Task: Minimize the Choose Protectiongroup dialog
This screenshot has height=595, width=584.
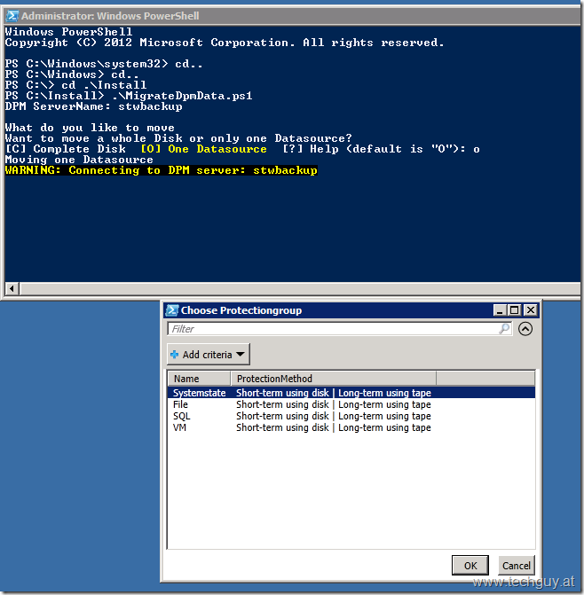Action: 500,310
